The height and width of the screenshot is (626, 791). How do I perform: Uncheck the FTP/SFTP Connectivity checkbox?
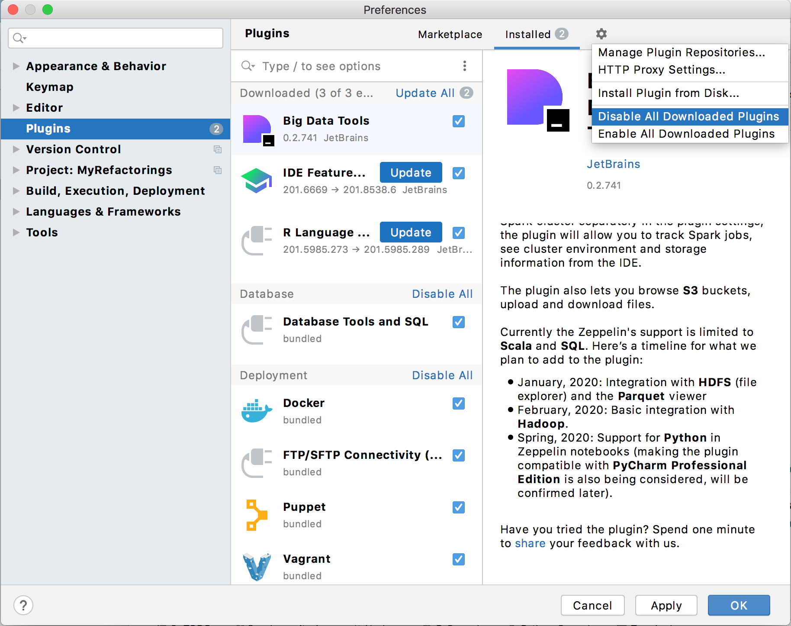[458, 455]
